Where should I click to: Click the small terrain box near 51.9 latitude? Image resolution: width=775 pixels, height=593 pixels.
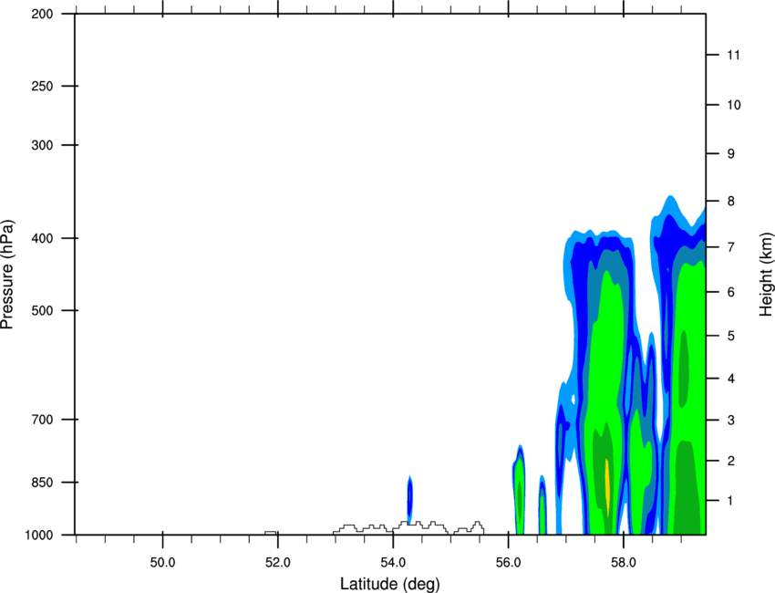[271, 533]
